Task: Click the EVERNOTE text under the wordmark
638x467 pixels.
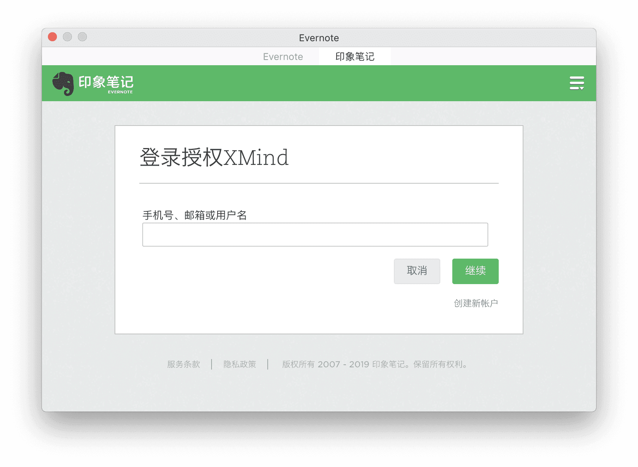Action: tap(119, 91)
